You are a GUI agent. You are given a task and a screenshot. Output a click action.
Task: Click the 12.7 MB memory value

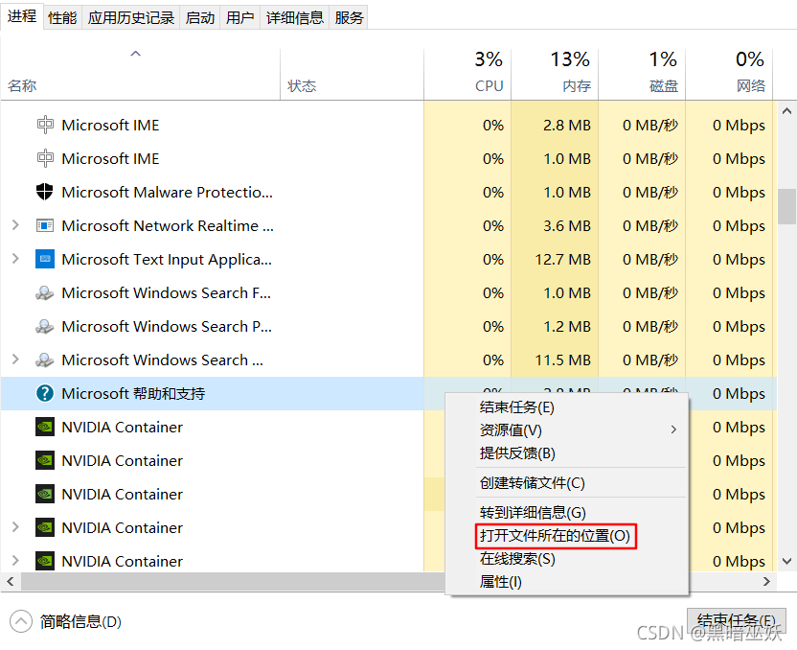[x=562, y=260]
